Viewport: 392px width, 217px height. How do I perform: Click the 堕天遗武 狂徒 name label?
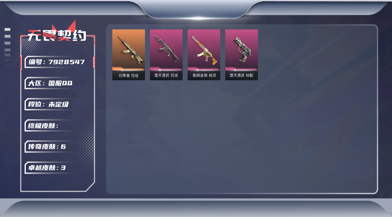pos(166,75)
